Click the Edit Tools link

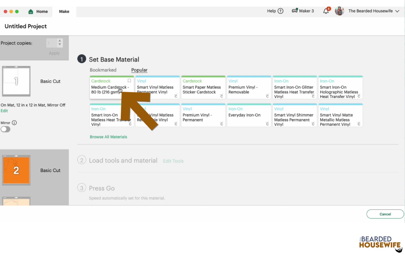(173, 161)
